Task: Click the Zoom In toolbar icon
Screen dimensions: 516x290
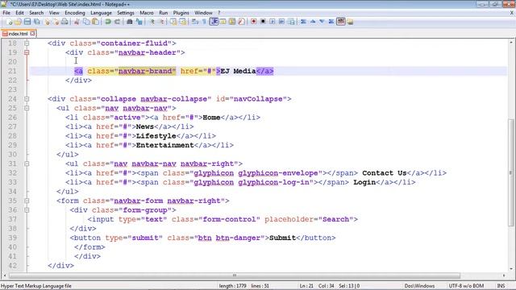Action: 152,22
